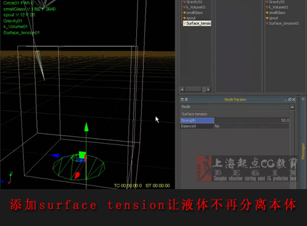
Task: Click the Strength value field showing 50.0
Action: click(252, 120)
